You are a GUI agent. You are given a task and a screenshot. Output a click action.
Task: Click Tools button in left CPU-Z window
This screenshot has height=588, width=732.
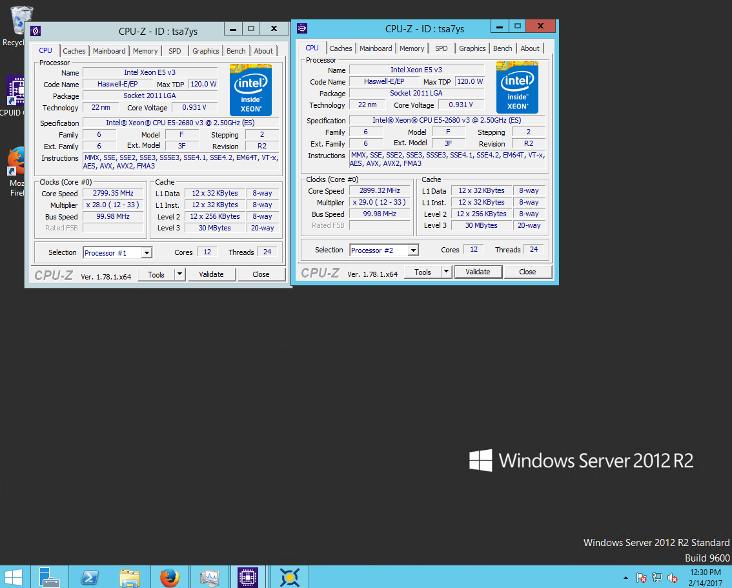(156, 274)
